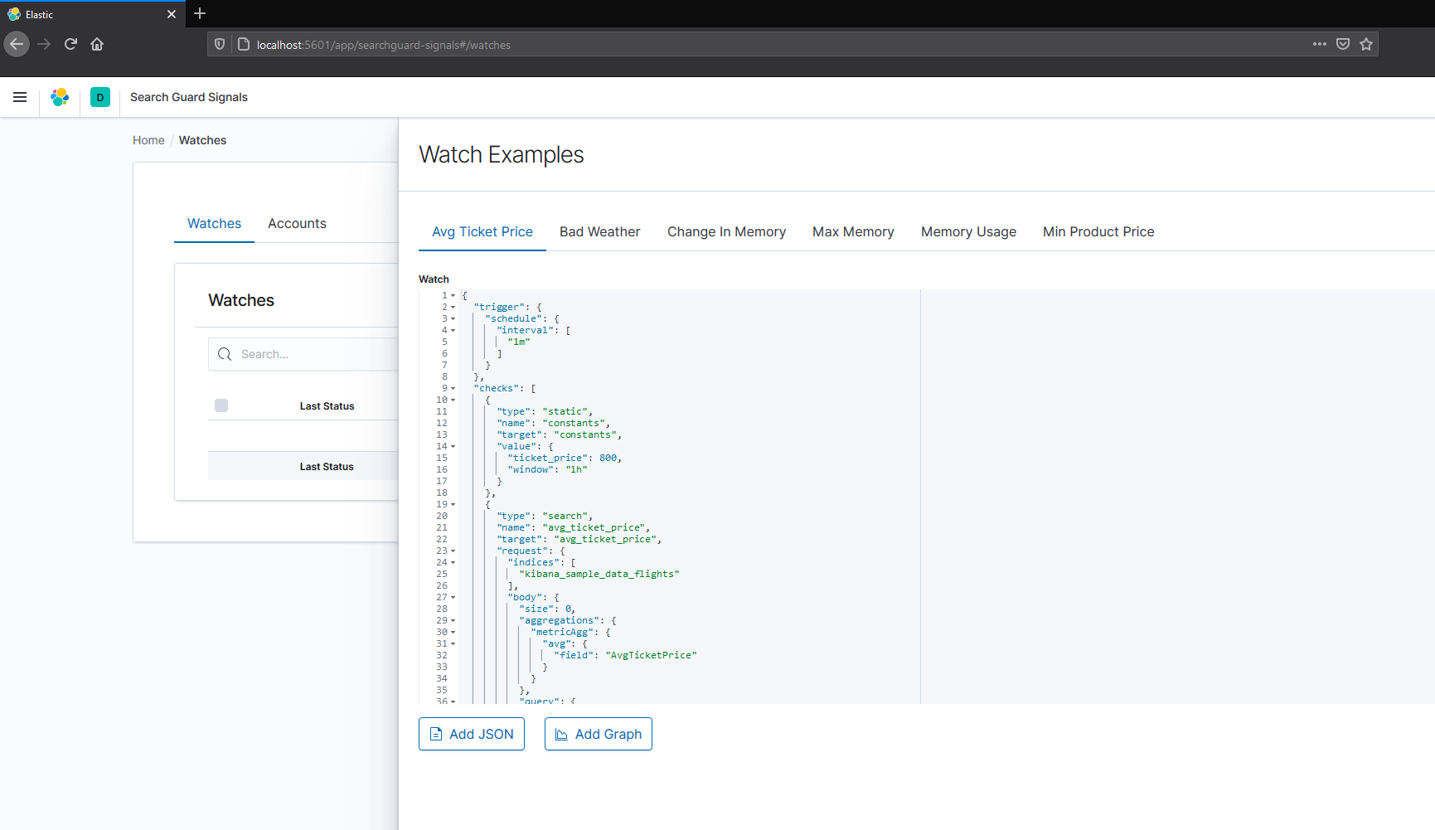Open the green D space avatar
The height and width of the screenshot is (830, 1435).
click(100, 97)
